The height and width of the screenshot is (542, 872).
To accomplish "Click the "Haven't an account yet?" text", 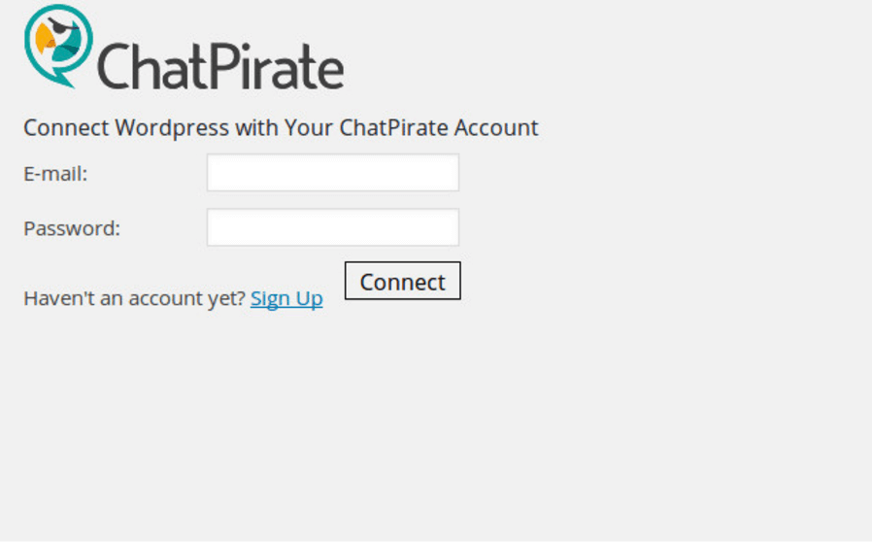I will click(134, 298).
